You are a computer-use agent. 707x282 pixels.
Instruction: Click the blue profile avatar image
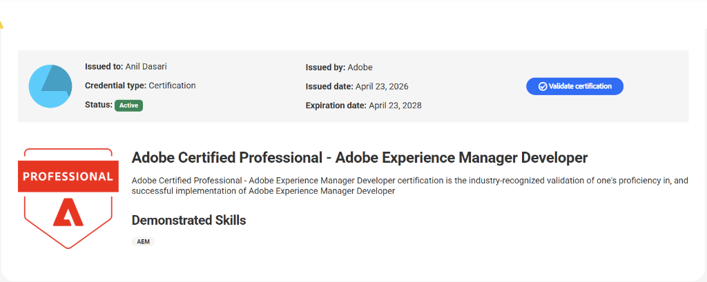coord(50,86)
